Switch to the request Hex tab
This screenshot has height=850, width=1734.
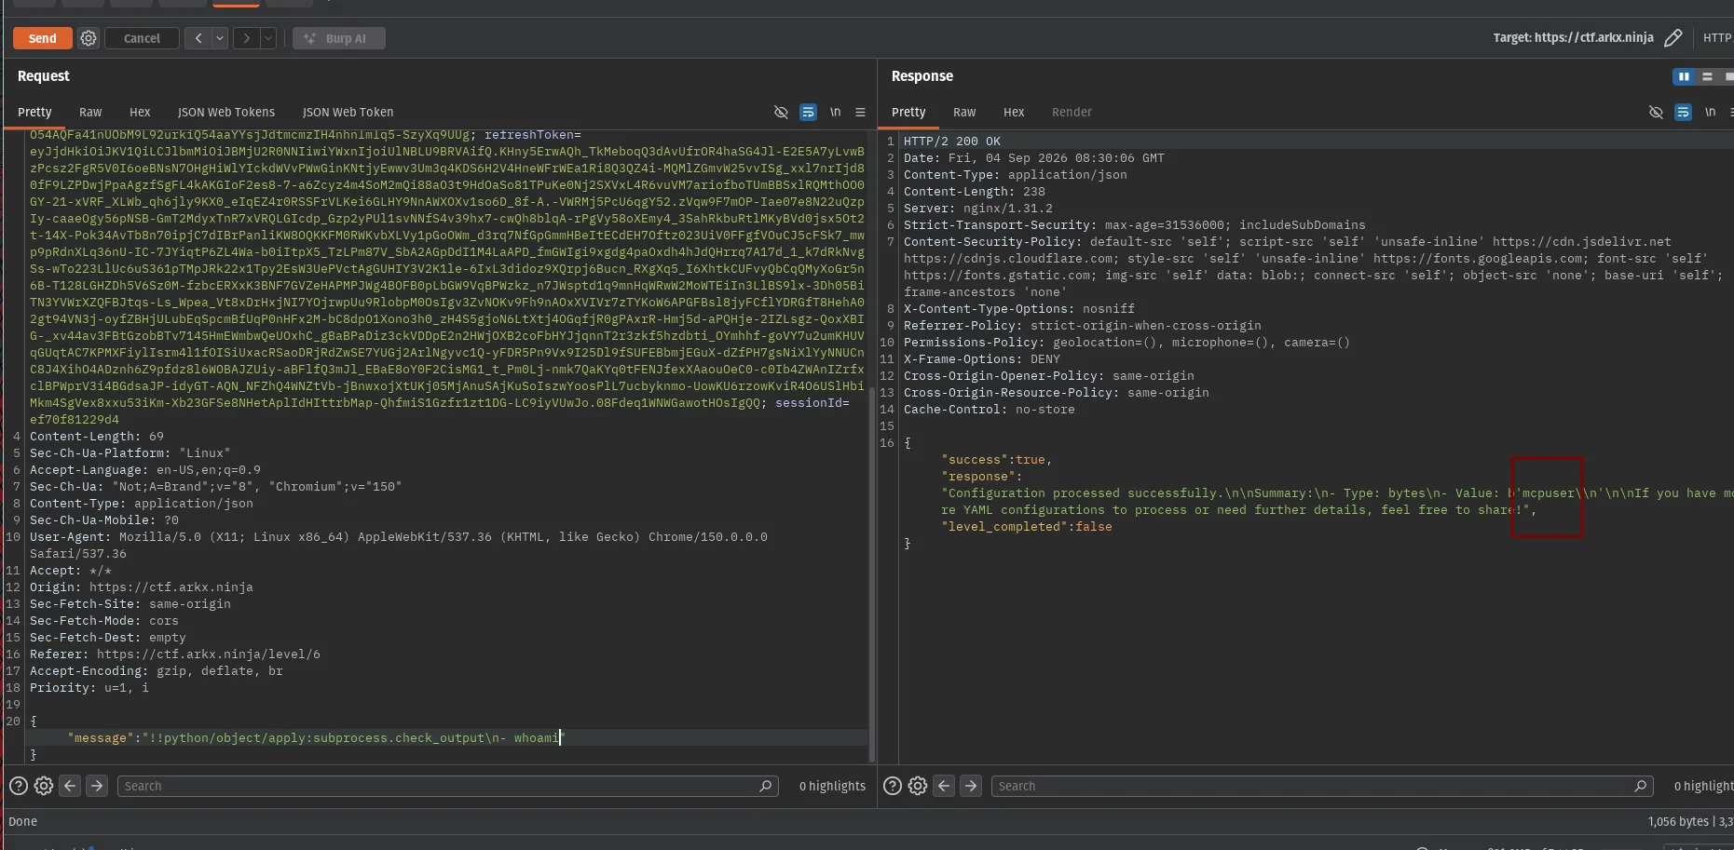pyautogui.click(x=140, y=112)
